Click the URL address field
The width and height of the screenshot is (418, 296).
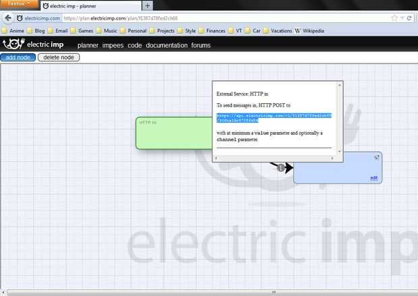225,18
